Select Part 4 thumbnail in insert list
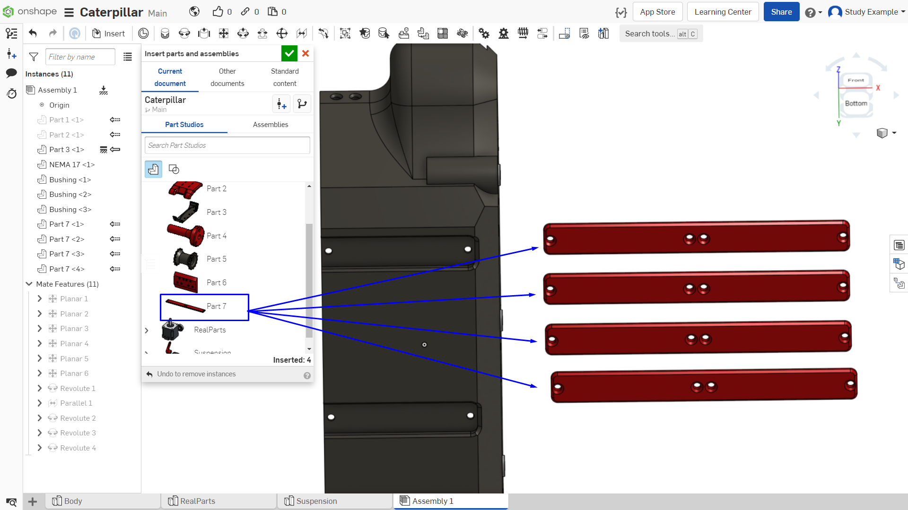Image resolution: width=908 pixels, height=510 pixels. [185, 235]
